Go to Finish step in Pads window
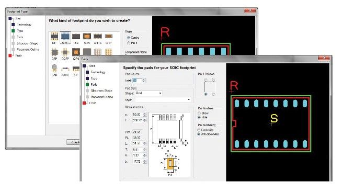This screenshot has width=343, height=193. 93,103
